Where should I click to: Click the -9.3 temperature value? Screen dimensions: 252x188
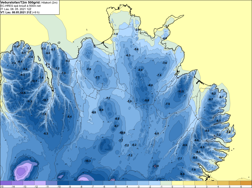(29, 101)
